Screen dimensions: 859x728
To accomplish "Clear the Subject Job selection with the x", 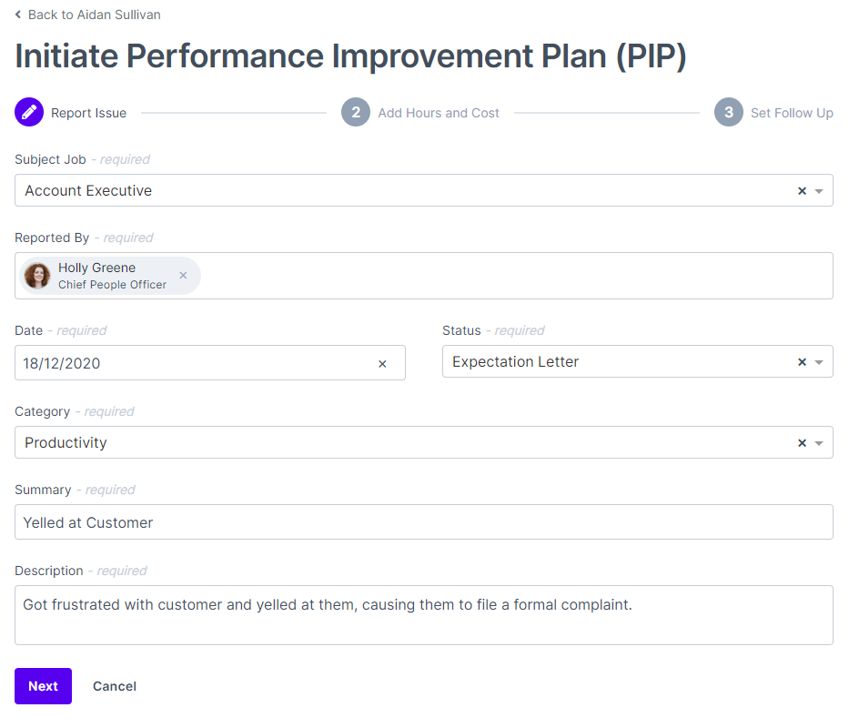I will pos(802,191).
